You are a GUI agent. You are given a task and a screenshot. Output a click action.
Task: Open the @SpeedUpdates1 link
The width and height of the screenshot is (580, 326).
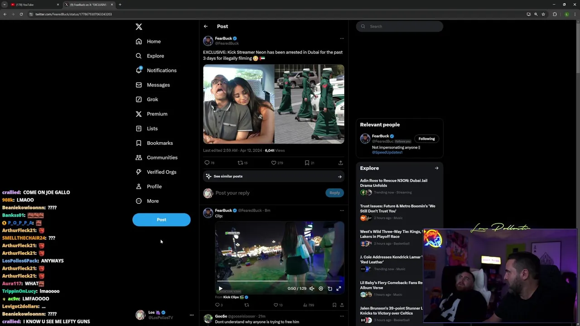387,153
